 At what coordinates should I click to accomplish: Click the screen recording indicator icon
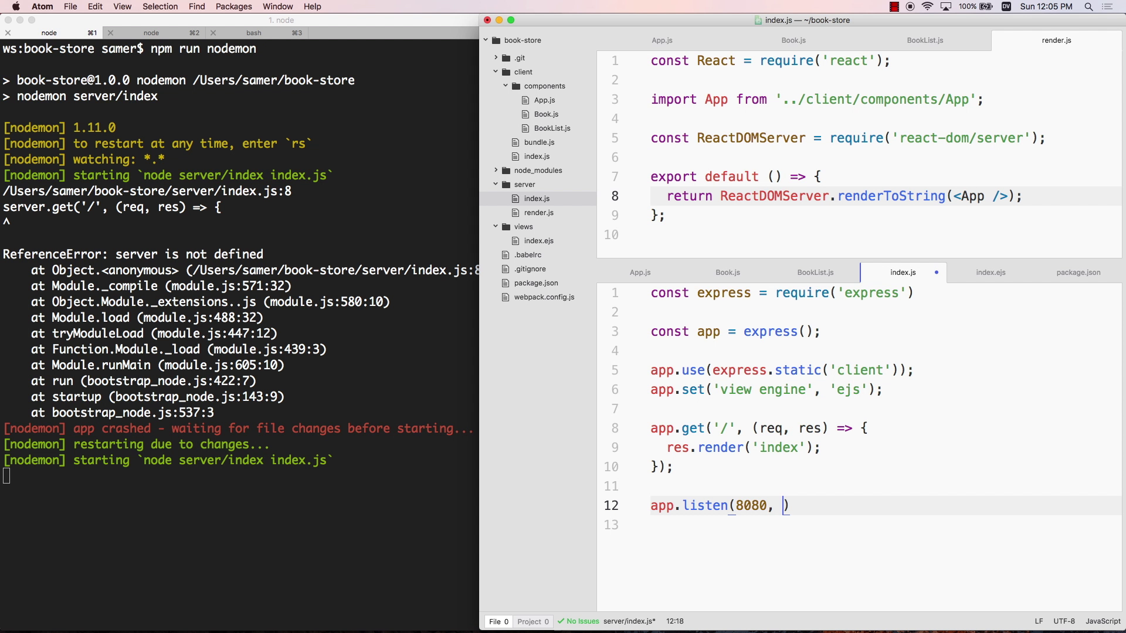point(910,6)
